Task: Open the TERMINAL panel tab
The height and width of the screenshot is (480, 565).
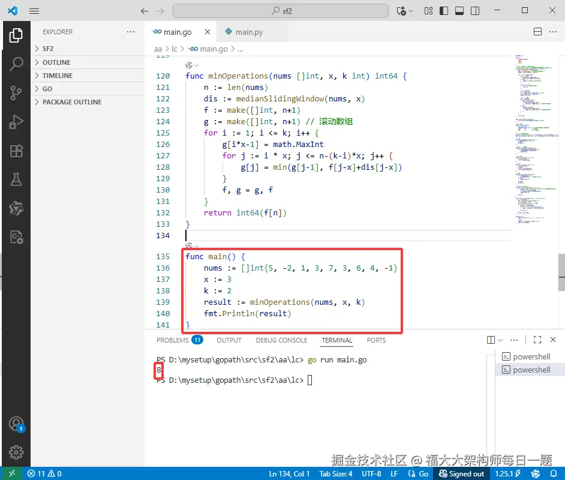Action: [x=337, y=340]
